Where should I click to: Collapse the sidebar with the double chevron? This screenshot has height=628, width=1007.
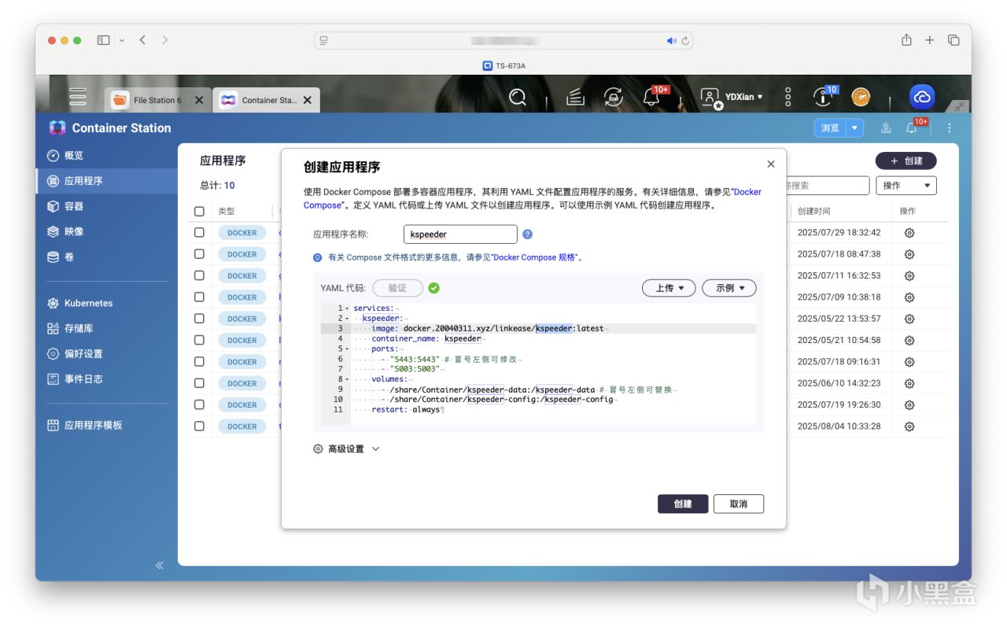159,565
